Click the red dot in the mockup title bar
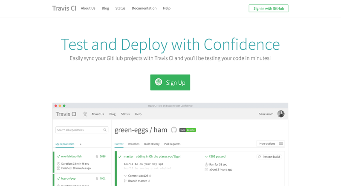 coord(56,106)
